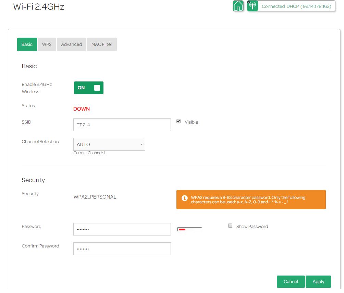
Task: Focus the Password input field
Action: coord(122,229)
